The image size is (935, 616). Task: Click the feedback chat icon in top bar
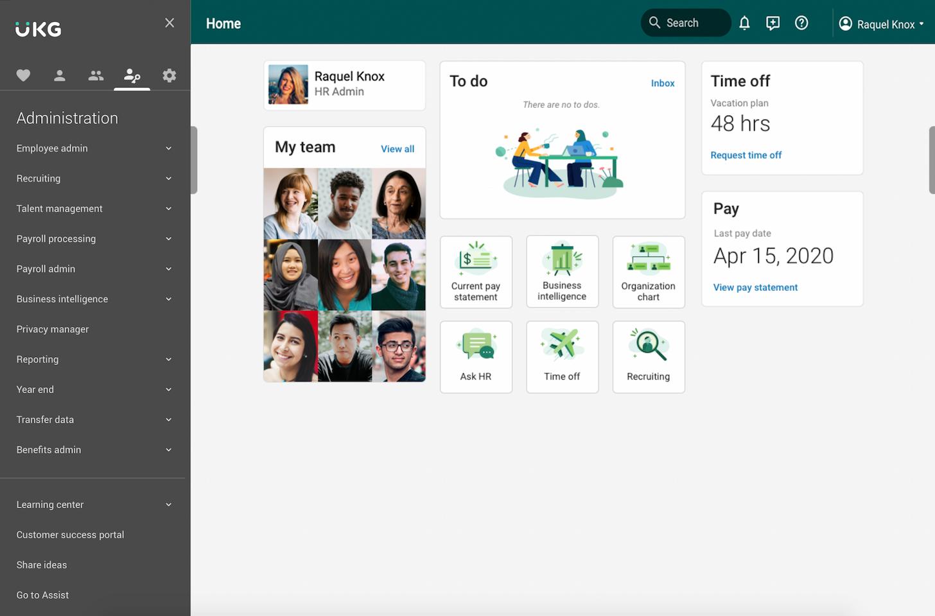coord(773,22)
